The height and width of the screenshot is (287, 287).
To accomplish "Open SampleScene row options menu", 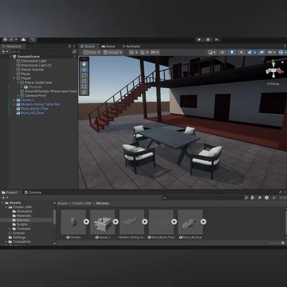I will [x=75, y=57].
